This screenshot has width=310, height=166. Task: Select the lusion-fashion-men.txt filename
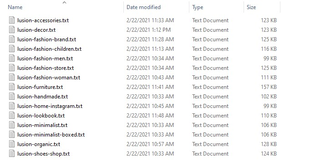(45, 59)
